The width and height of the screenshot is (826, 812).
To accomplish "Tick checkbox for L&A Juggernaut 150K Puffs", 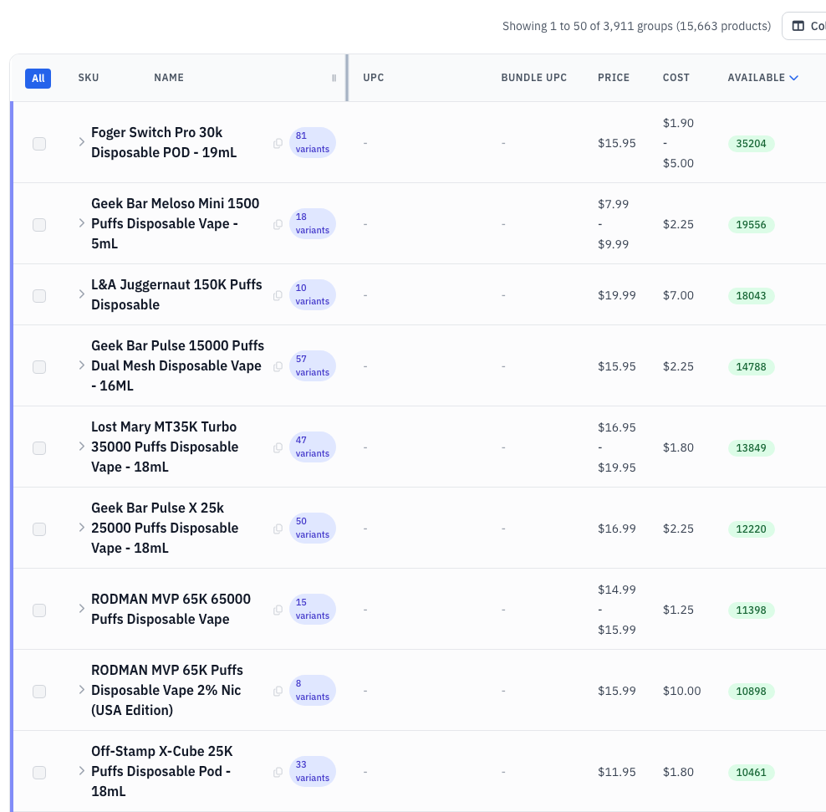I will [x=39, y=295].
